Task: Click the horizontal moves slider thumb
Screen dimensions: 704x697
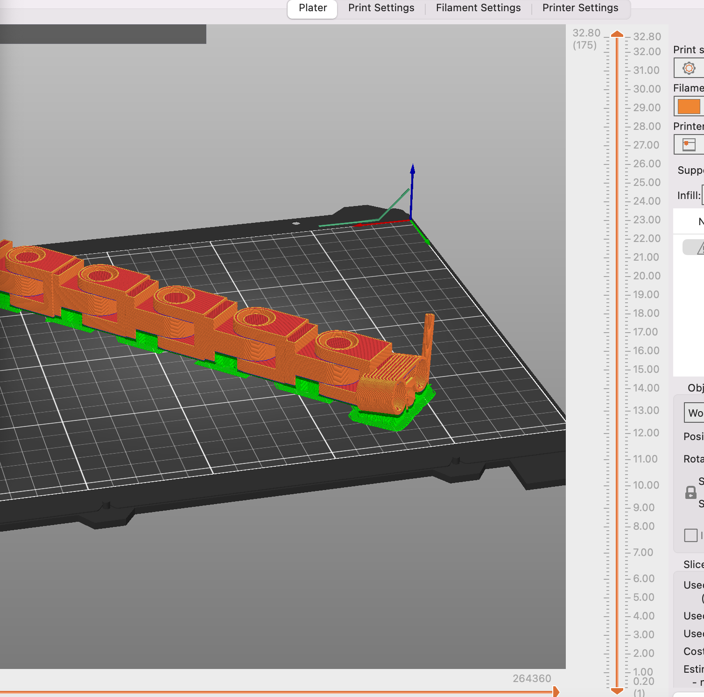Action: click(x=556, y=691)
